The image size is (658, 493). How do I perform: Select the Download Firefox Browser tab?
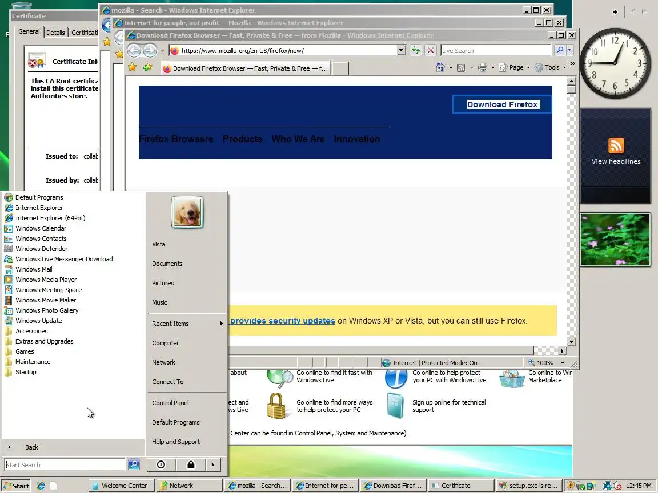[x=246, y=68]
